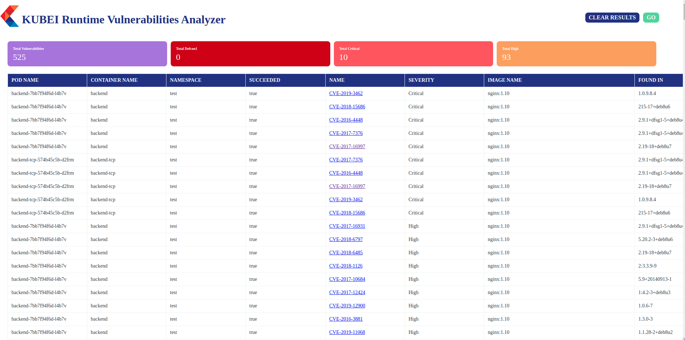Open the CVE-2018-6797 link
Screen dimensions: 685x340
(x=346, y=239)
